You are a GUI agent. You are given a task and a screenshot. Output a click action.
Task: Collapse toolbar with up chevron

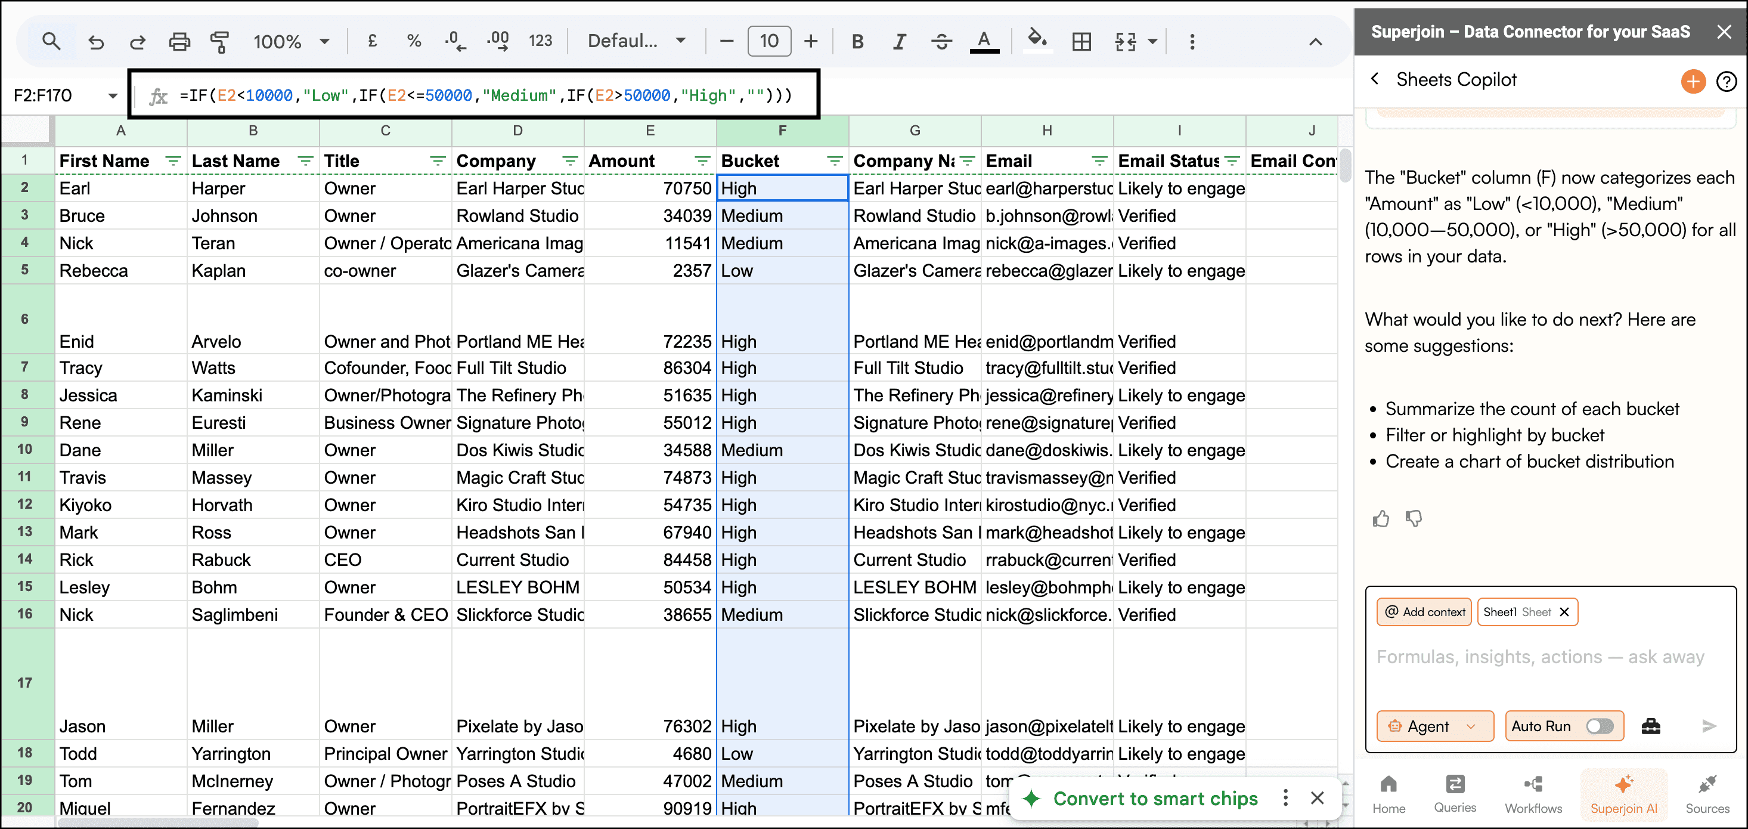tap(1316, 42)
